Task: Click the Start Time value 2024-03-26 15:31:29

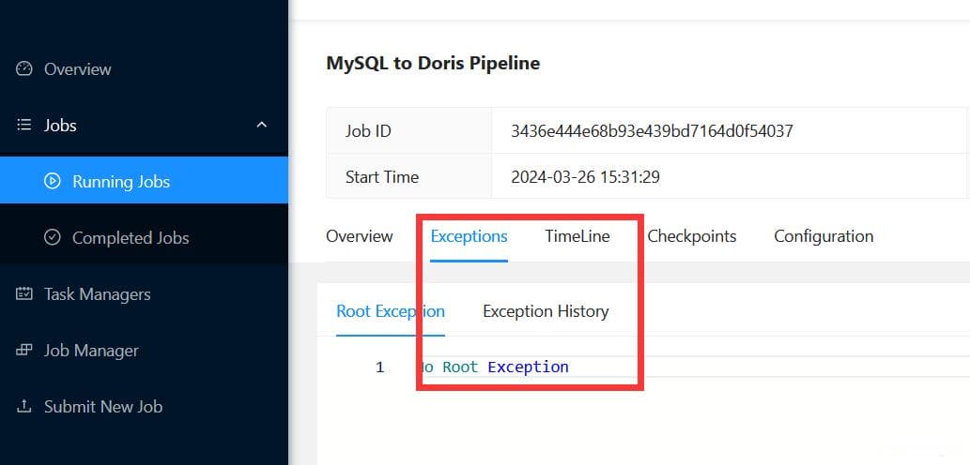Action: coord(585,177)
